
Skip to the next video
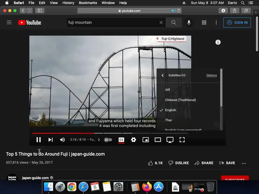51,140
